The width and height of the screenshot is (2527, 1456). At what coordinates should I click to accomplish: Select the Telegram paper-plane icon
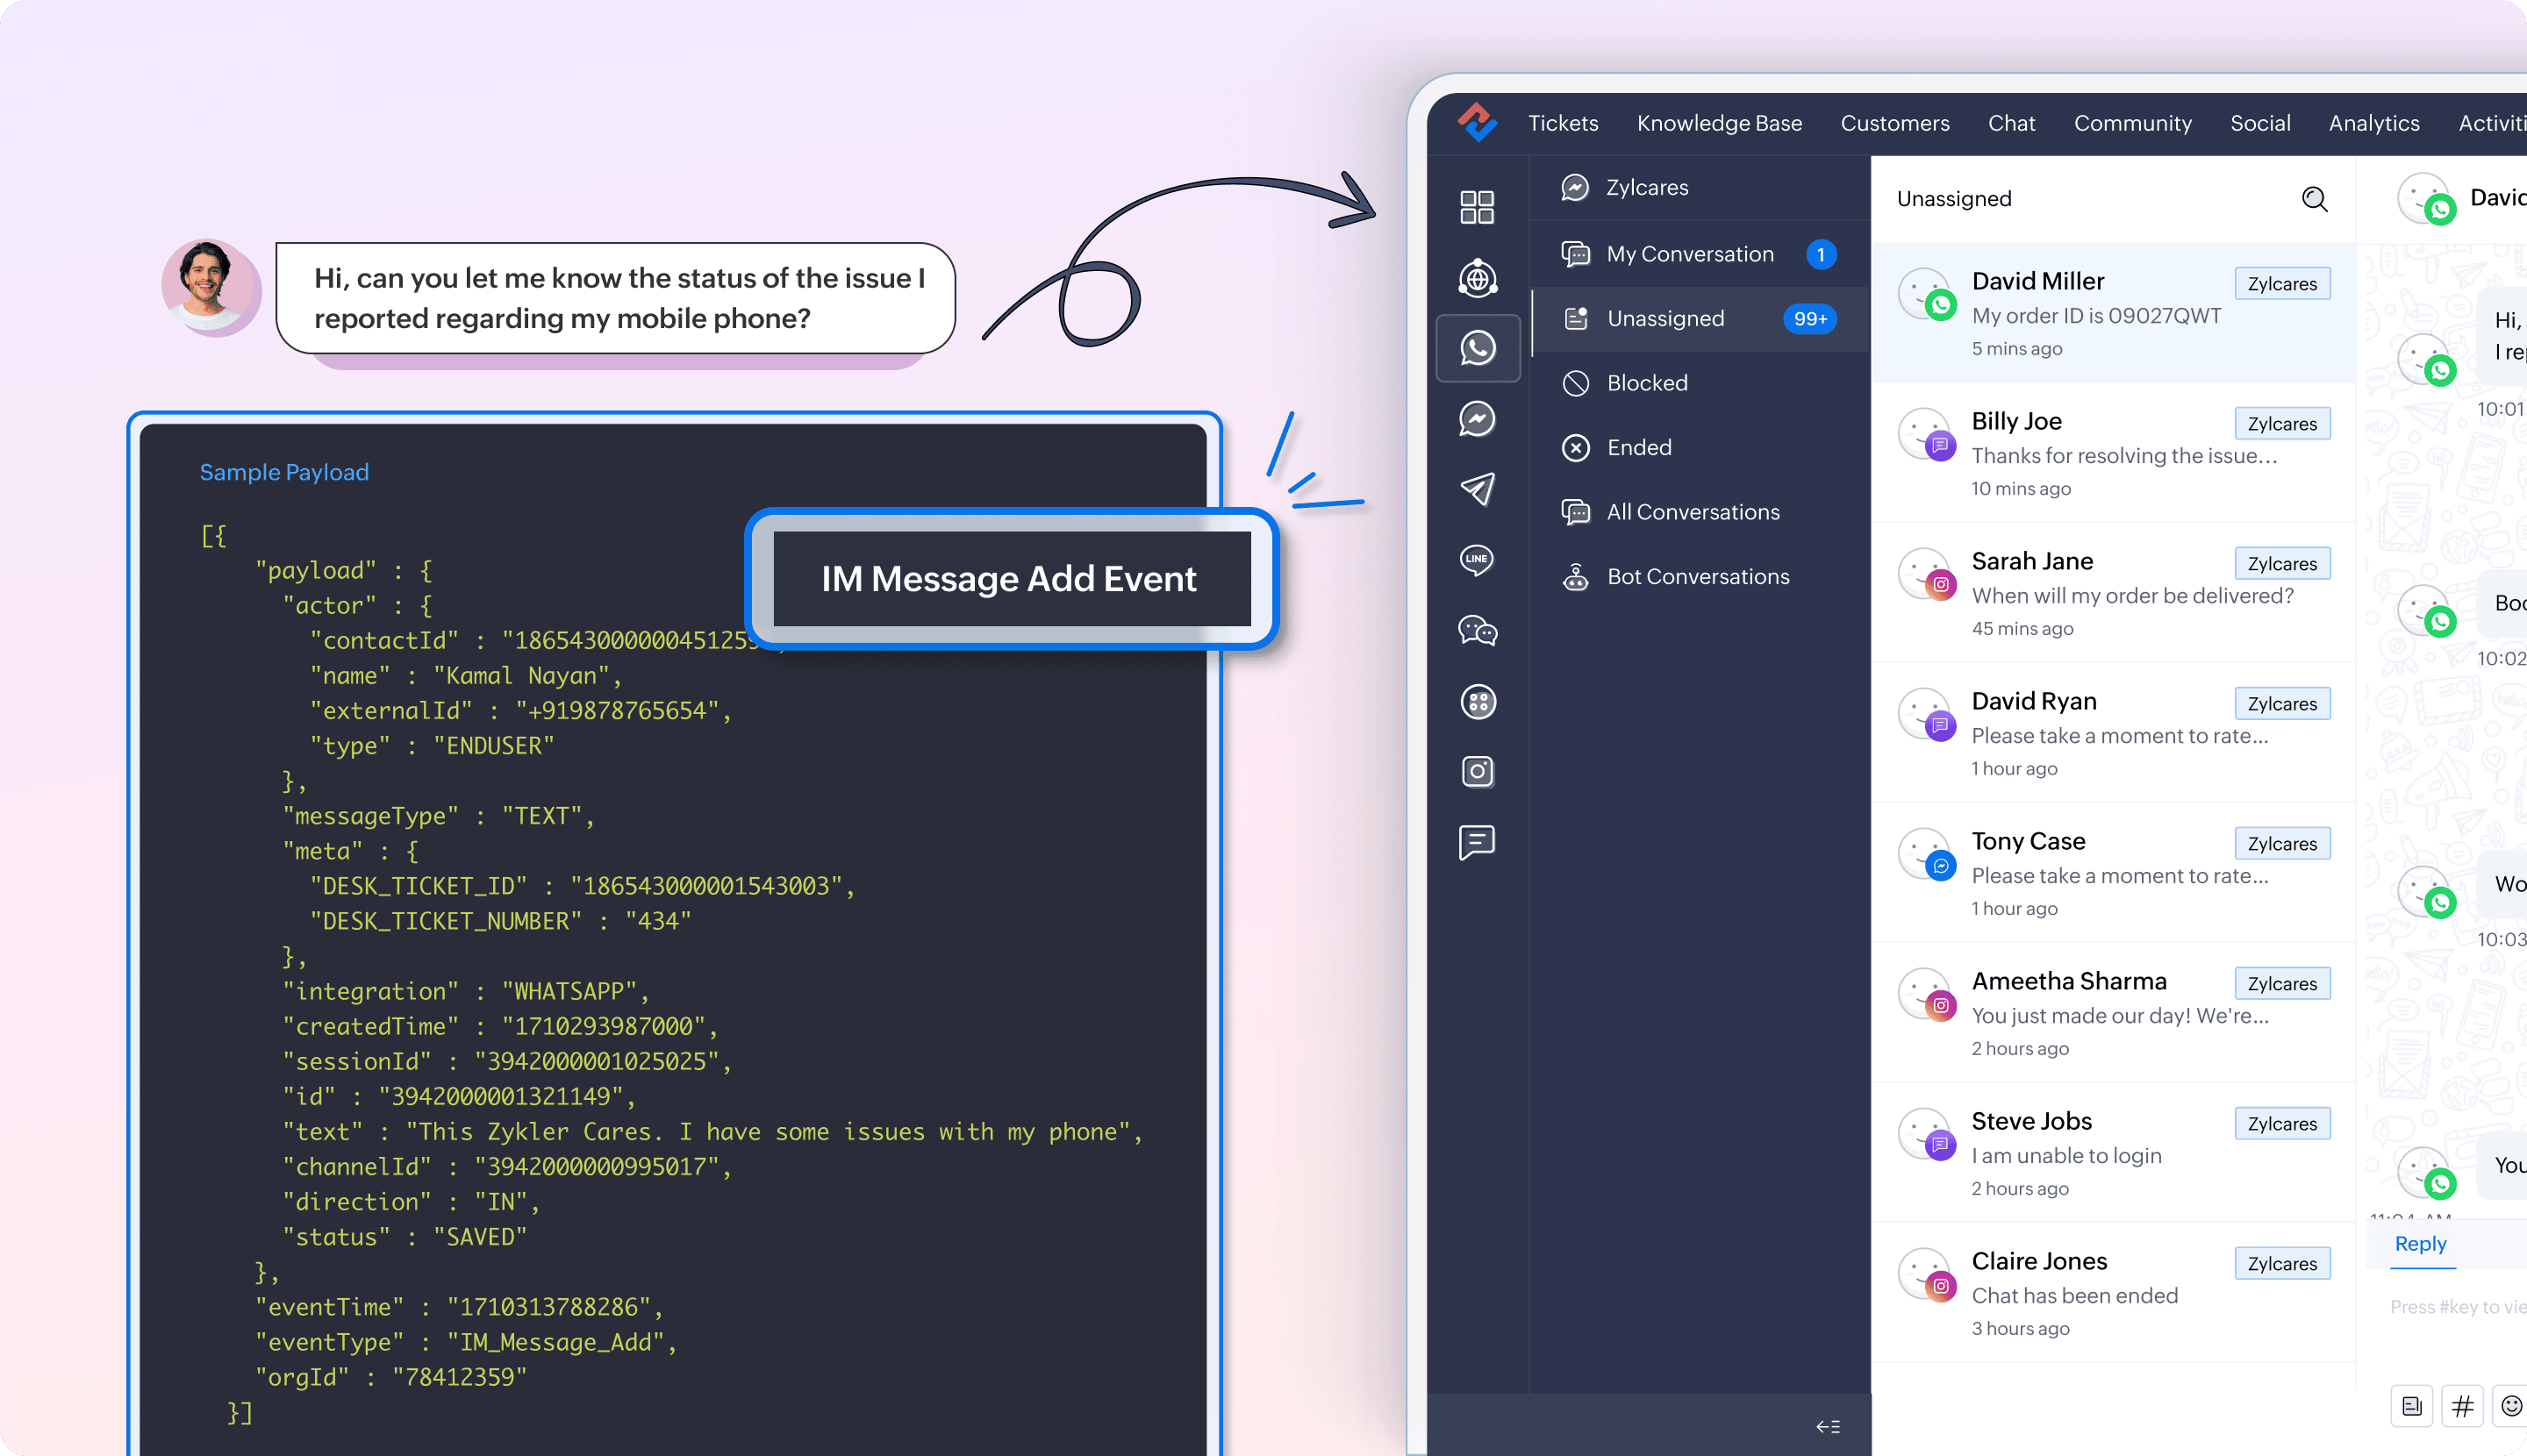pos(1478,488)
